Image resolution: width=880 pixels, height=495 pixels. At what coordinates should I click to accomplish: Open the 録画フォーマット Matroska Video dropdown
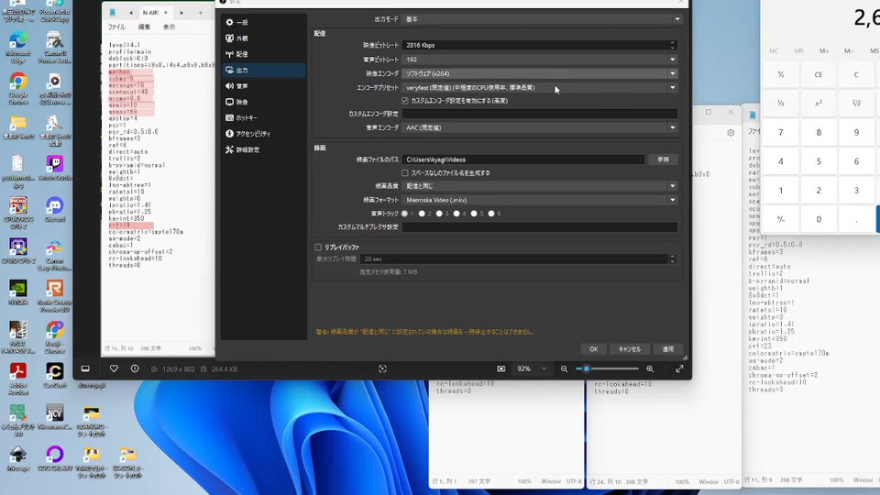pos(541,200)
